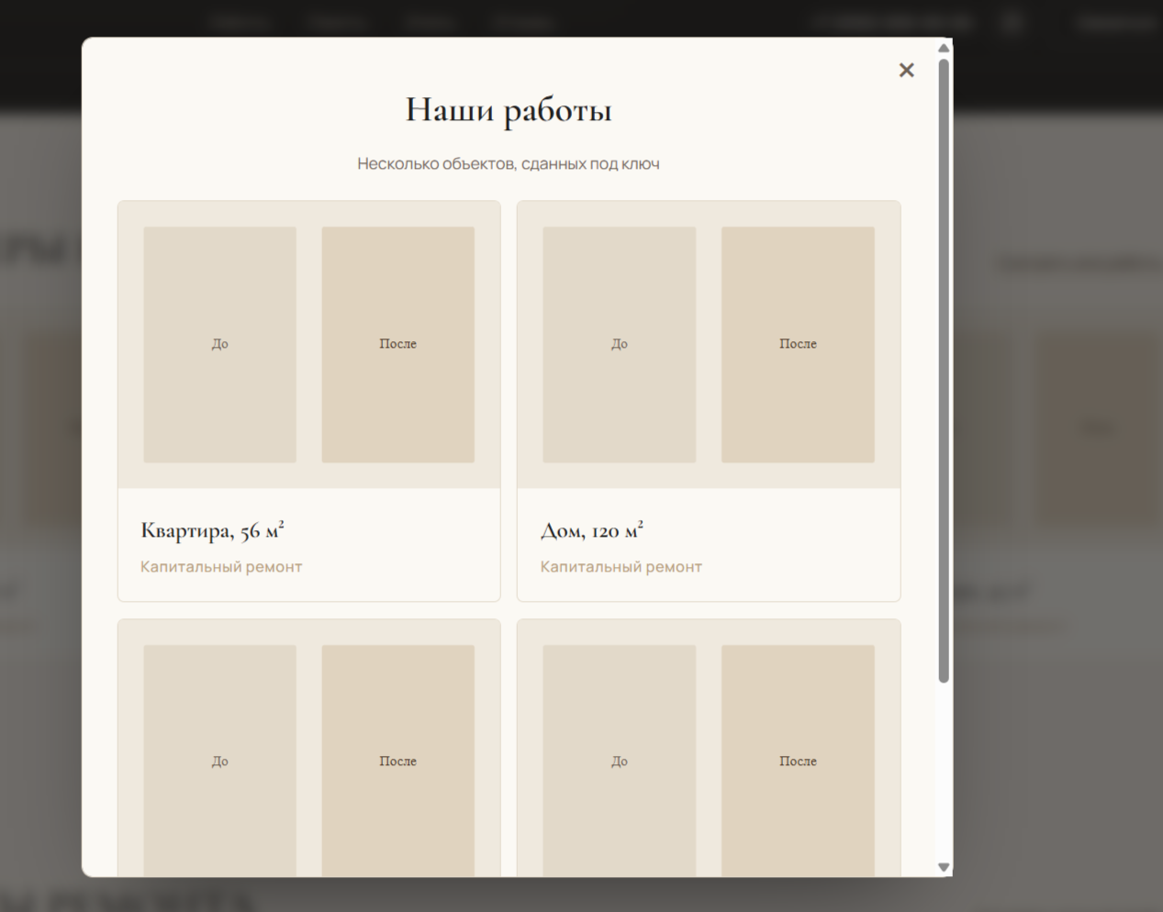The image size is (1163, 912).
Task: Open "После" image of Квартира, 56 м² card
Action: tap(397, 344)
